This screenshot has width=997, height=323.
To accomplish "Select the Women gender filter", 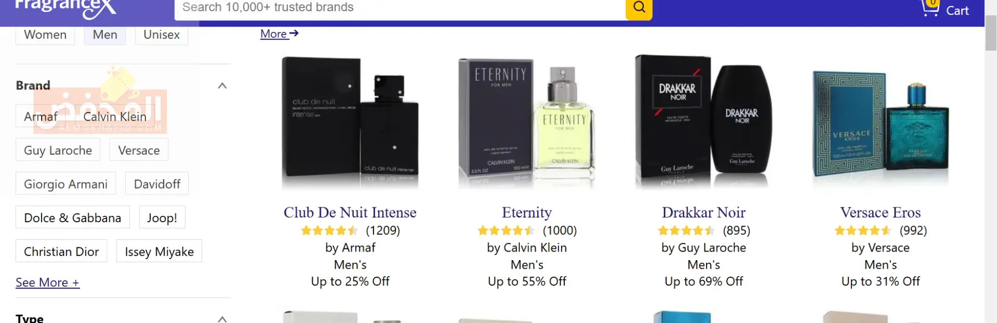I will pos(45,35).
